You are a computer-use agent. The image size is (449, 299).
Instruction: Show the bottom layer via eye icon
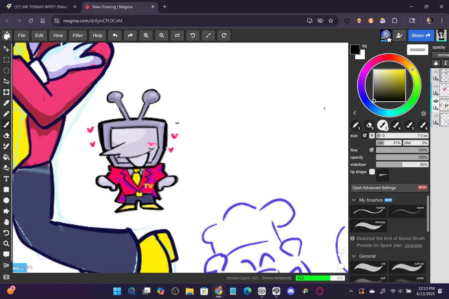tap(436, 116)
